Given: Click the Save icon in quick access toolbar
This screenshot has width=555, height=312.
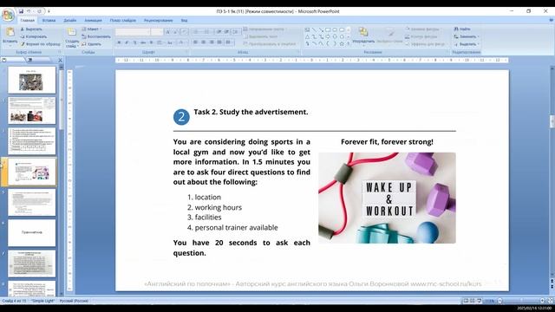Looking at the screenshot, I should [x=21, y=11].
